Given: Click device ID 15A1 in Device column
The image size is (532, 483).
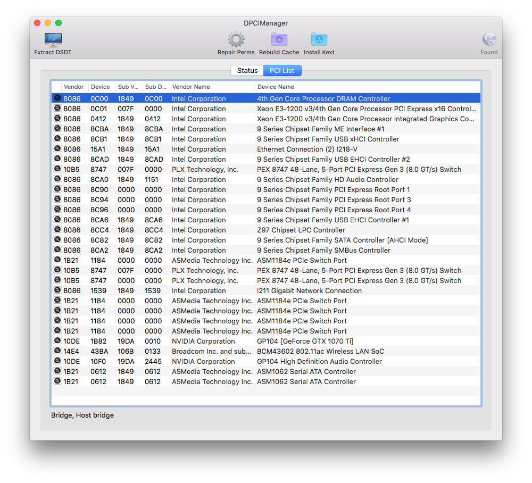Looking at the screenshot, I should (x=98, y=149).
